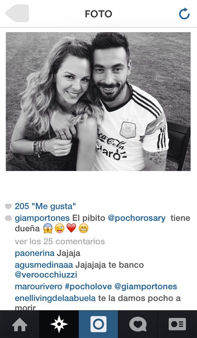
Task: Tap the back arrow button
Action: (x=17, y=13)
